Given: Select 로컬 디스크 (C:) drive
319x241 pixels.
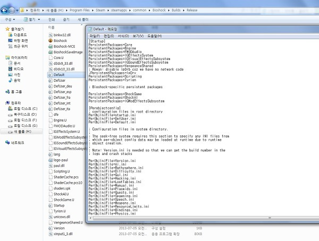Looking at the screenshot, I should point(22,108).
